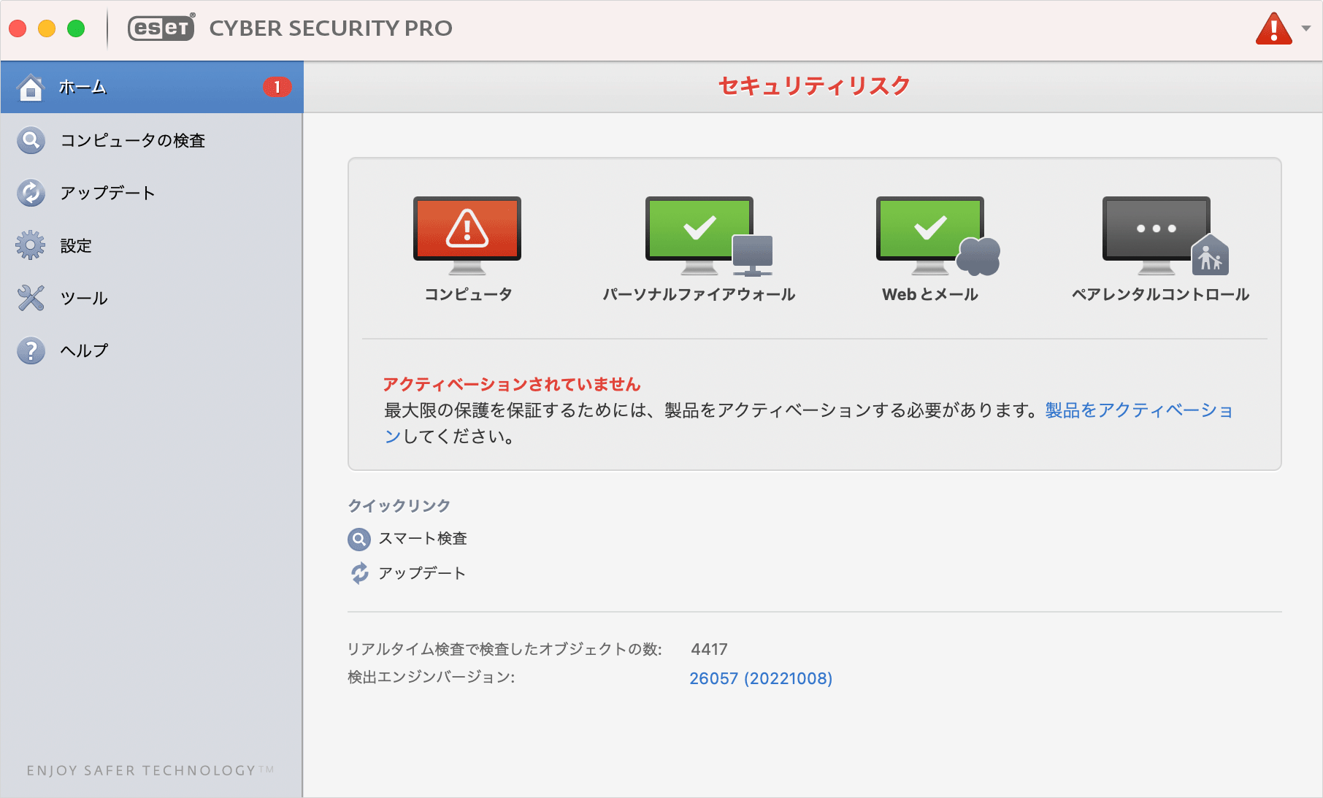Open ツール in the sidebar
The image size is (1323, 798).
pyautogui.click(x=152, y=298)
